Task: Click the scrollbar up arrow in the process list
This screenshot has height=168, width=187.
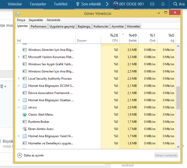Action: [x=178, y=46]
